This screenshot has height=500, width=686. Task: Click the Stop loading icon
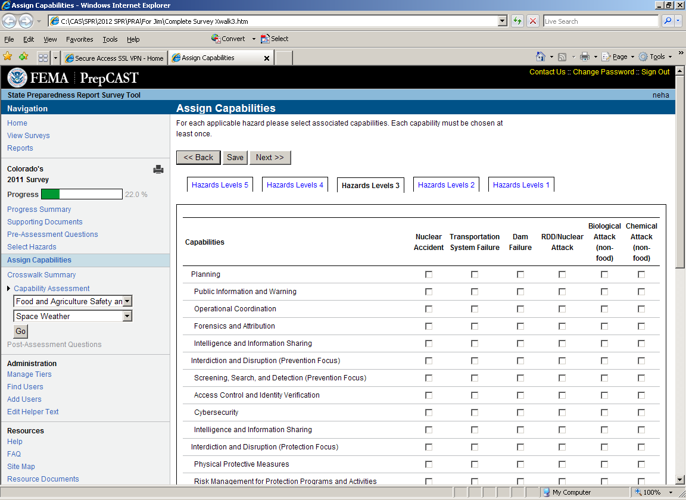(533, 21)
